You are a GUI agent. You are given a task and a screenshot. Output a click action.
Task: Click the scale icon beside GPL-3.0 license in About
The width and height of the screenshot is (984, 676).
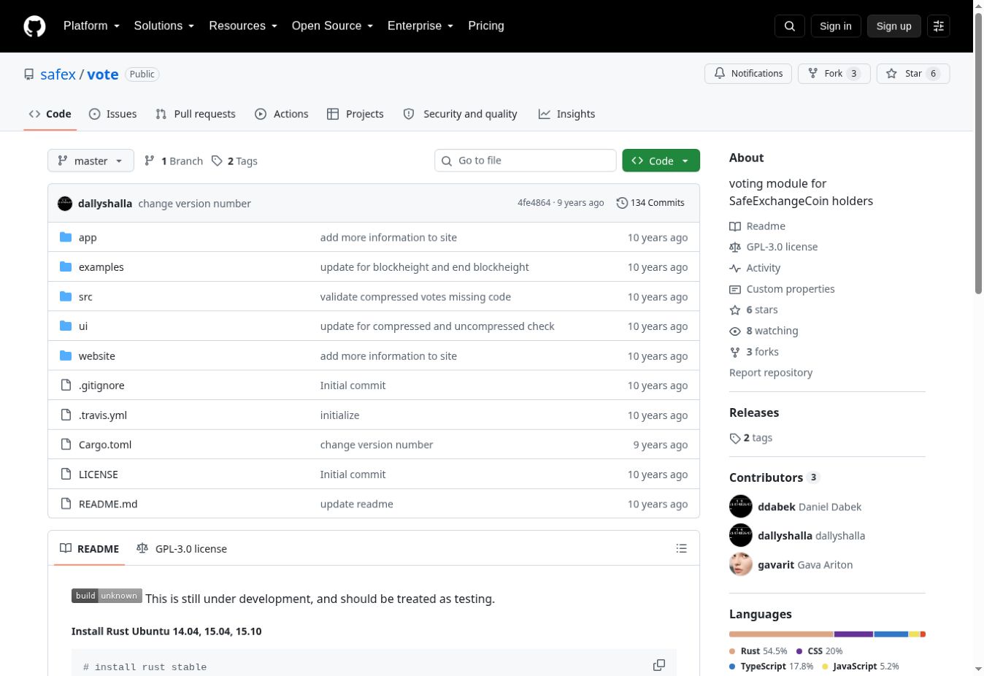[x=735, y=247]
